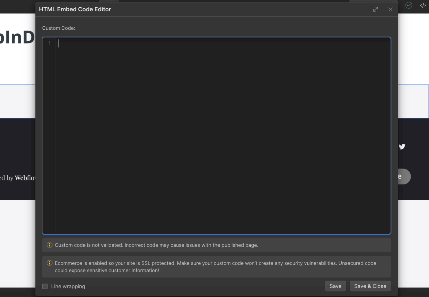
Task: Click the Save button
Action: tap(336, 286)
